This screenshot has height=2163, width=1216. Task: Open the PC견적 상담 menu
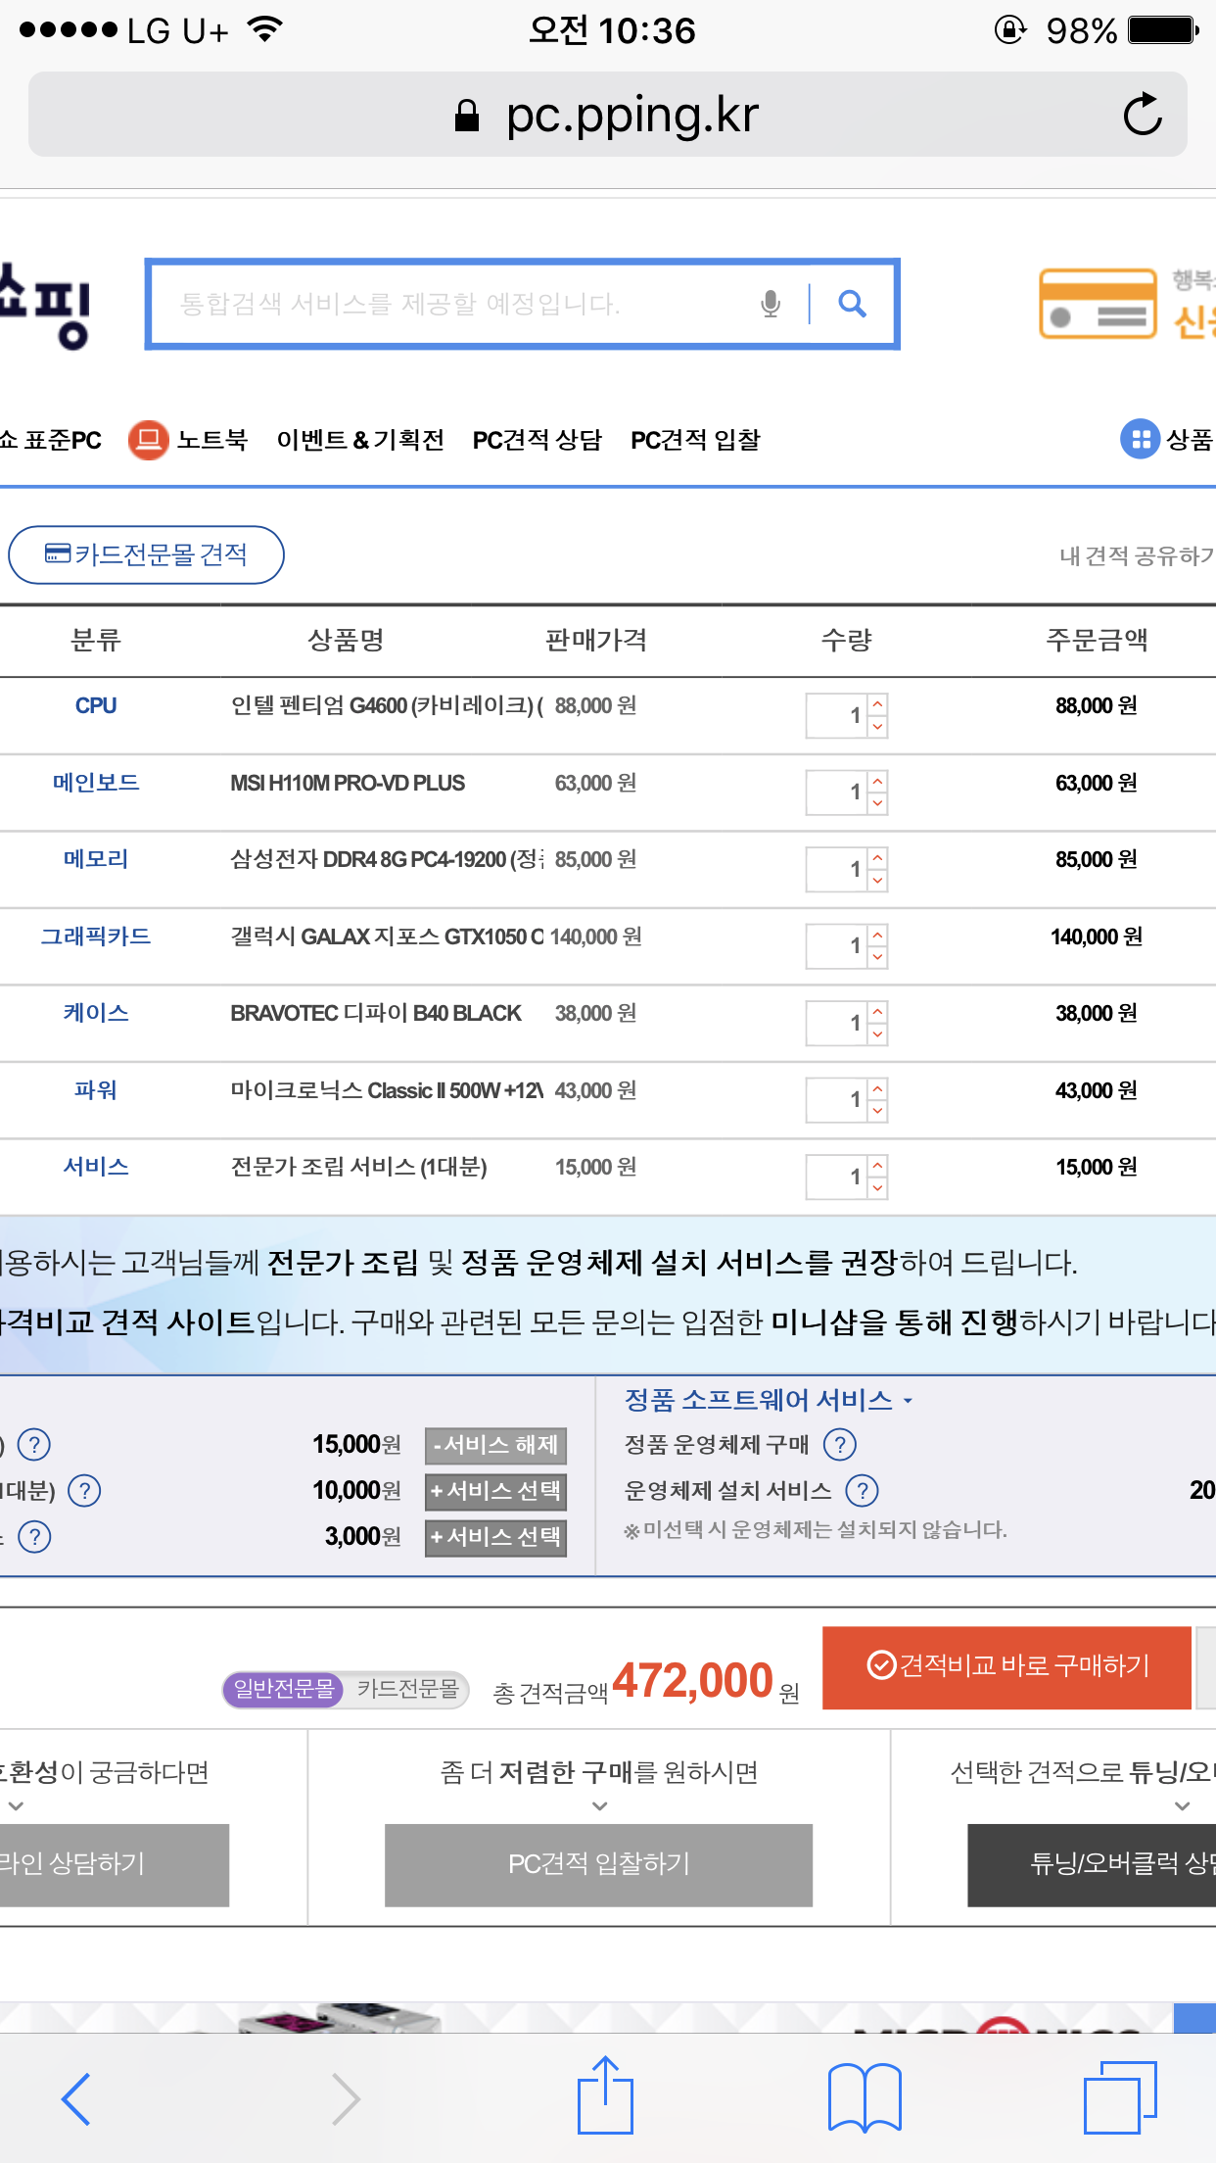pos(538,440)
